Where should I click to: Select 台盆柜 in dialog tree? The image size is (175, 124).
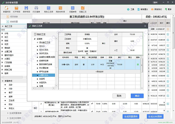click(x=42, y=79)
